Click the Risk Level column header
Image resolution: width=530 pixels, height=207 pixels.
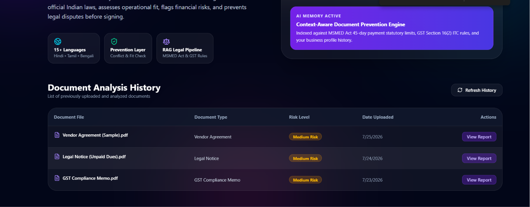pos(299,117)
